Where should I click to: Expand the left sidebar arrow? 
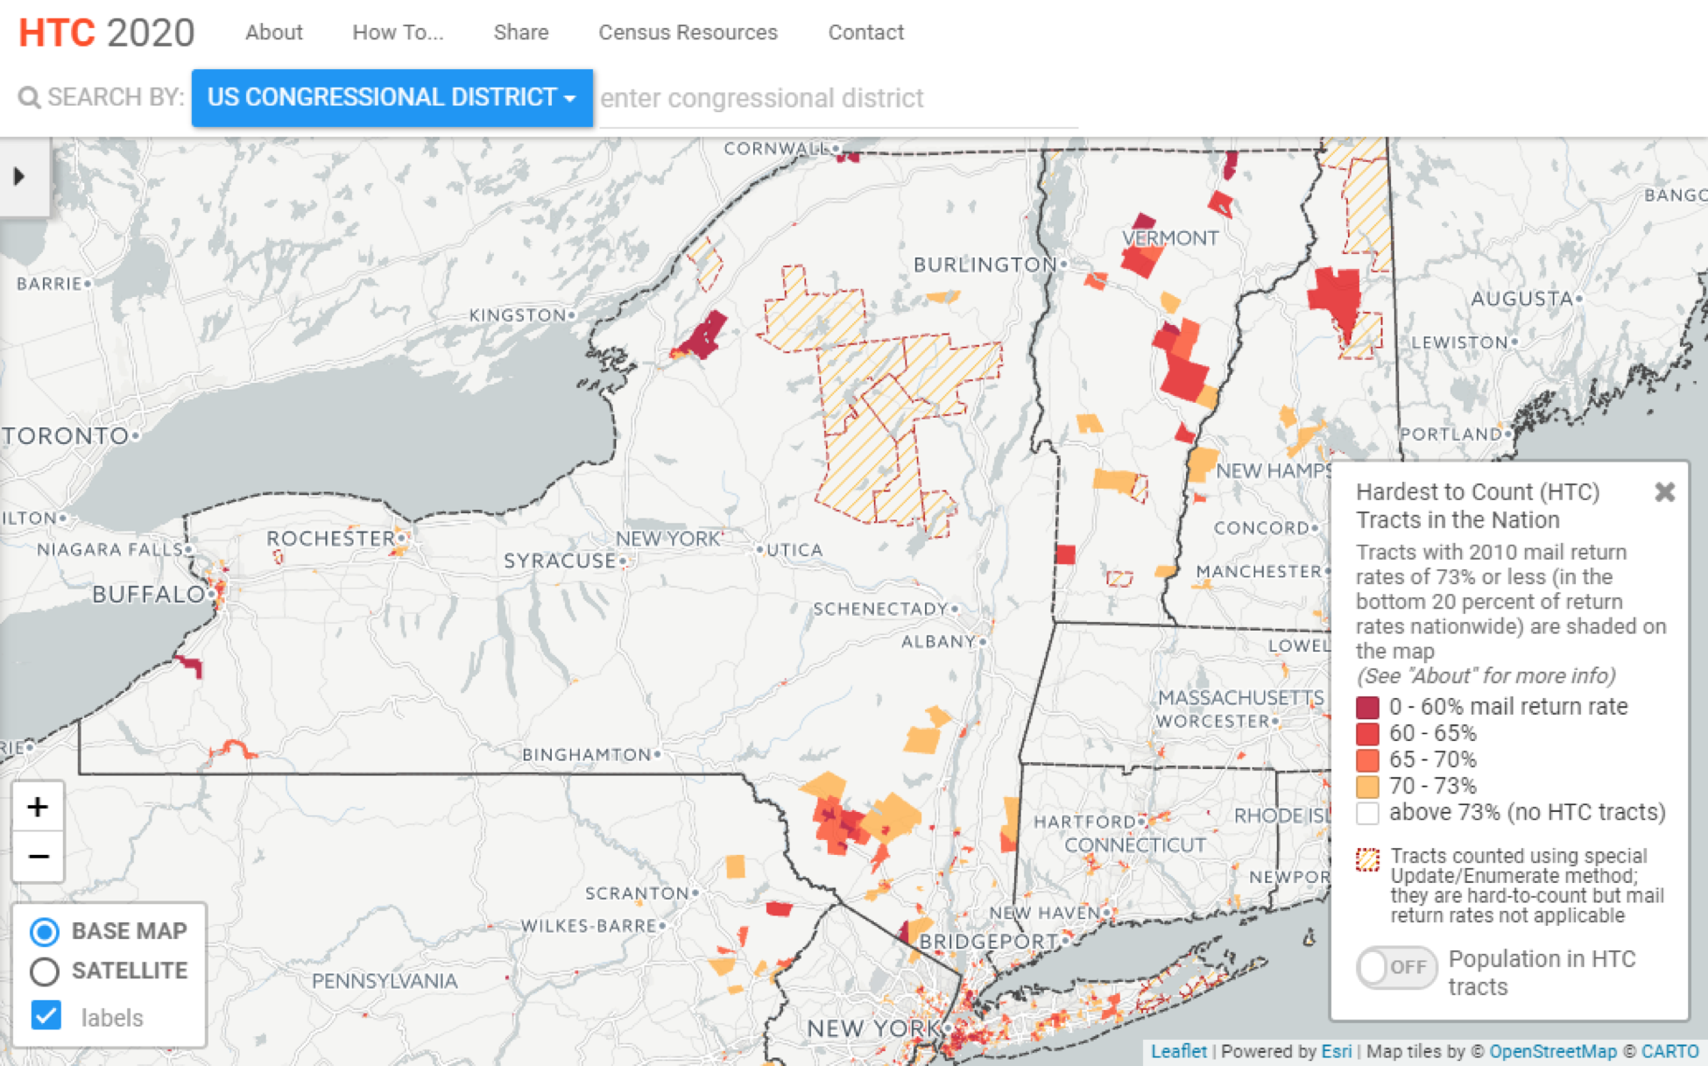(x=19, y=176)
